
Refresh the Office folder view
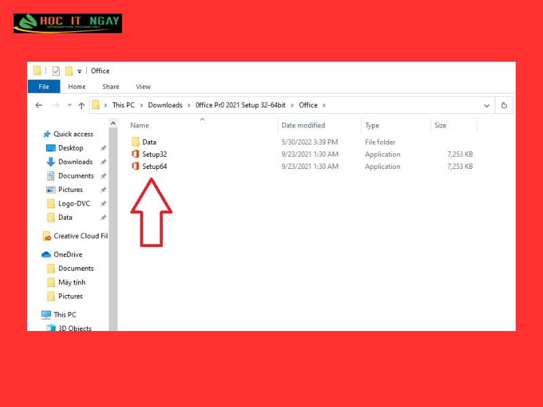tap(504, 105)
